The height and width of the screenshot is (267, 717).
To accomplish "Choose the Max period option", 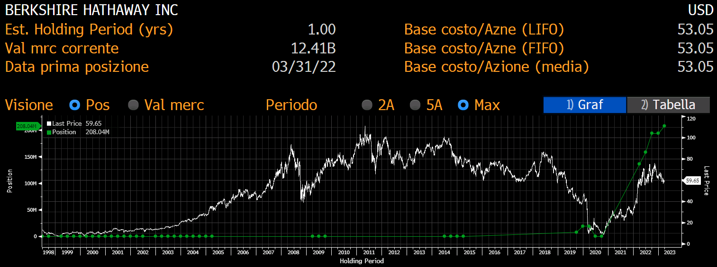I will (x=463, y=105).
